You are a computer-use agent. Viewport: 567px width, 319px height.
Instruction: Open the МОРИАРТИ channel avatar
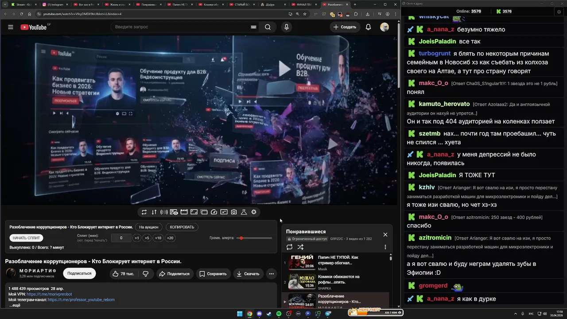pyautogui.click(x=11, y=273)
